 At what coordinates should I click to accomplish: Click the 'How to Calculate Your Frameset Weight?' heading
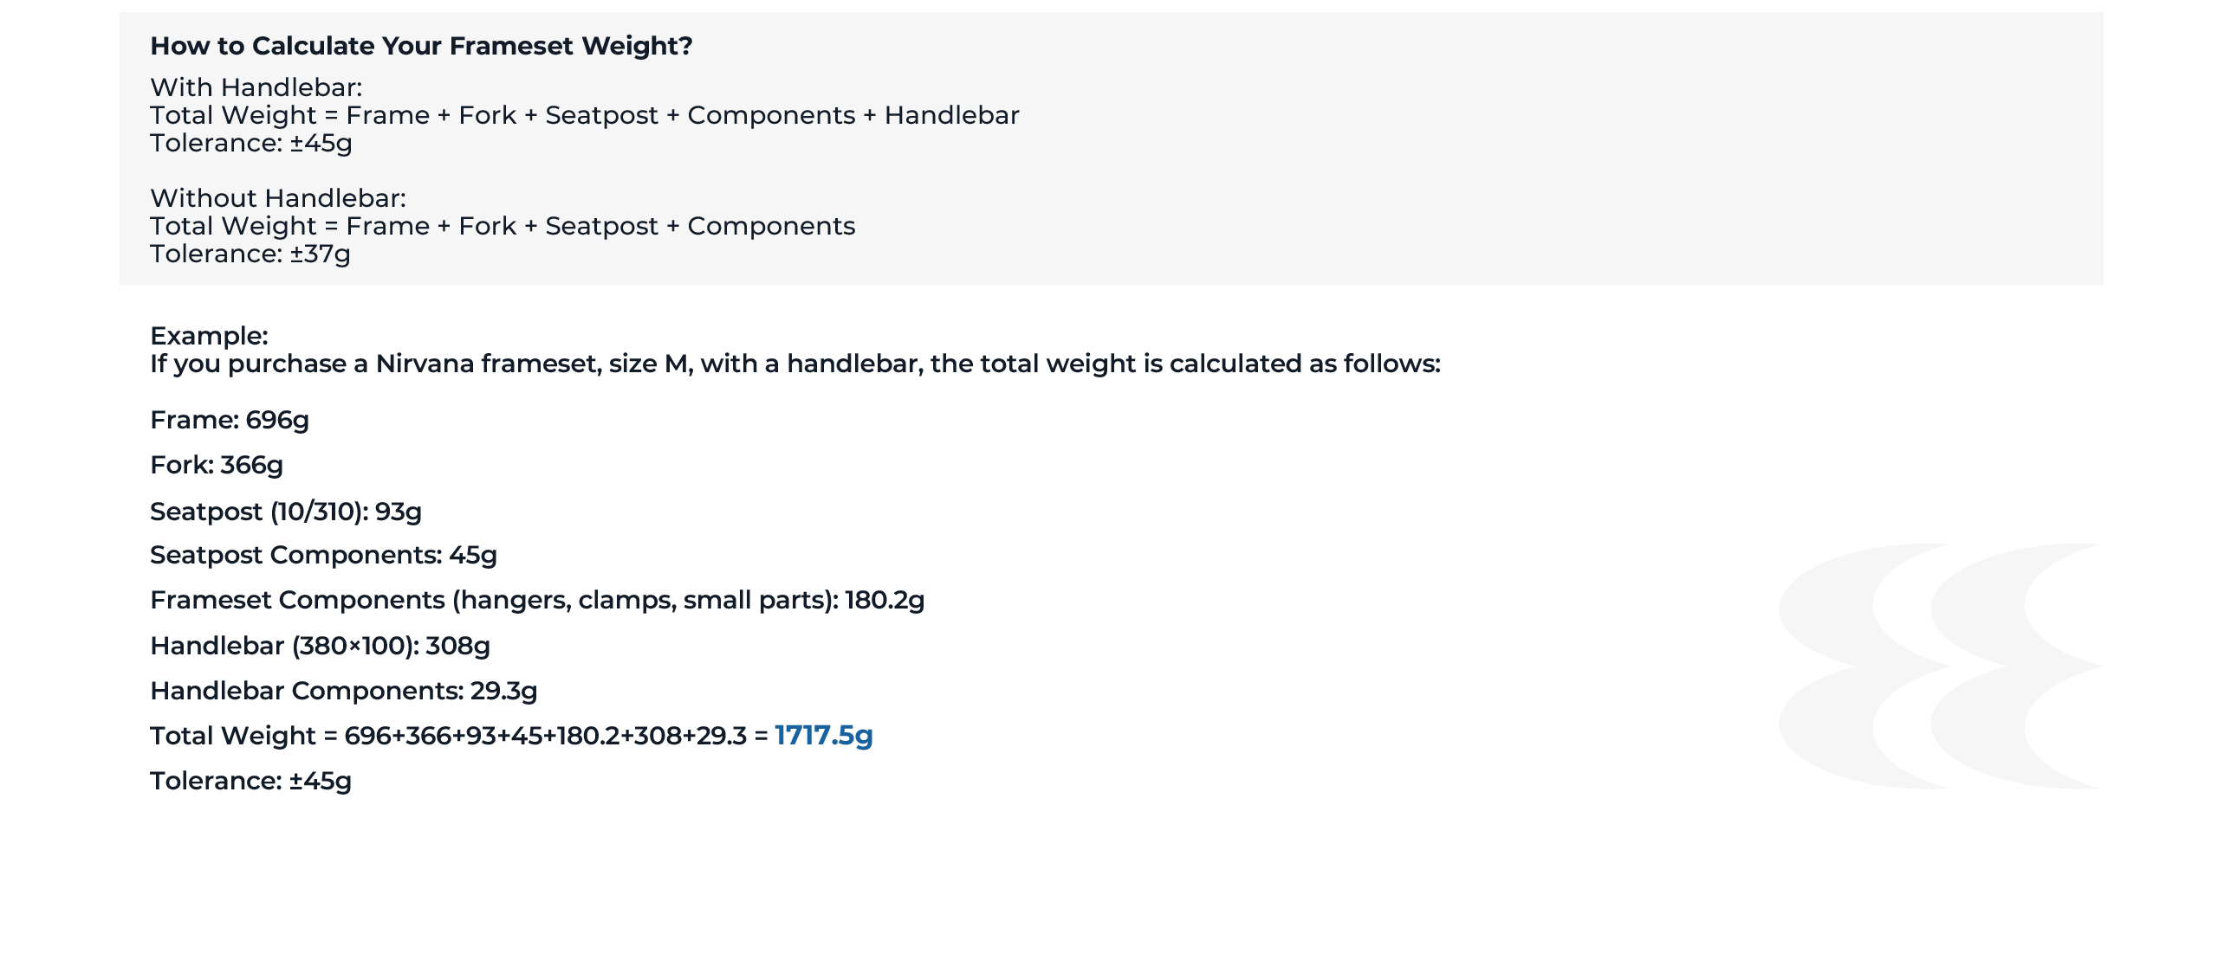coord(421,46)
